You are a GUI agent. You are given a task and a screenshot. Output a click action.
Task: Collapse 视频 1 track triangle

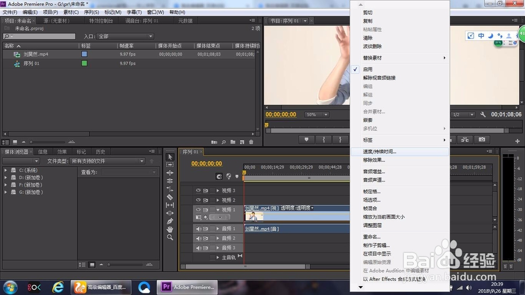point(218,209)
